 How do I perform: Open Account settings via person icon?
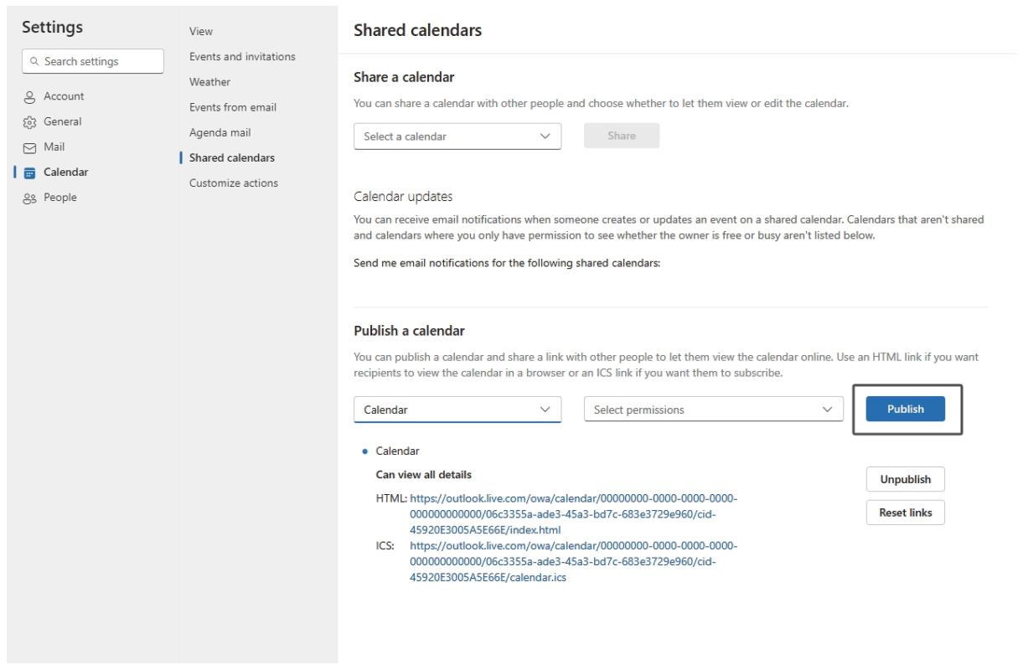[28, 95]
